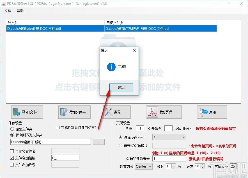
Task: Click the 确定 button in dialog
Action: [121, 87]
